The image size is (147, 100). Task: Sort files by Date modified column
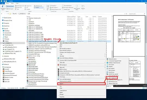[71, 17]
